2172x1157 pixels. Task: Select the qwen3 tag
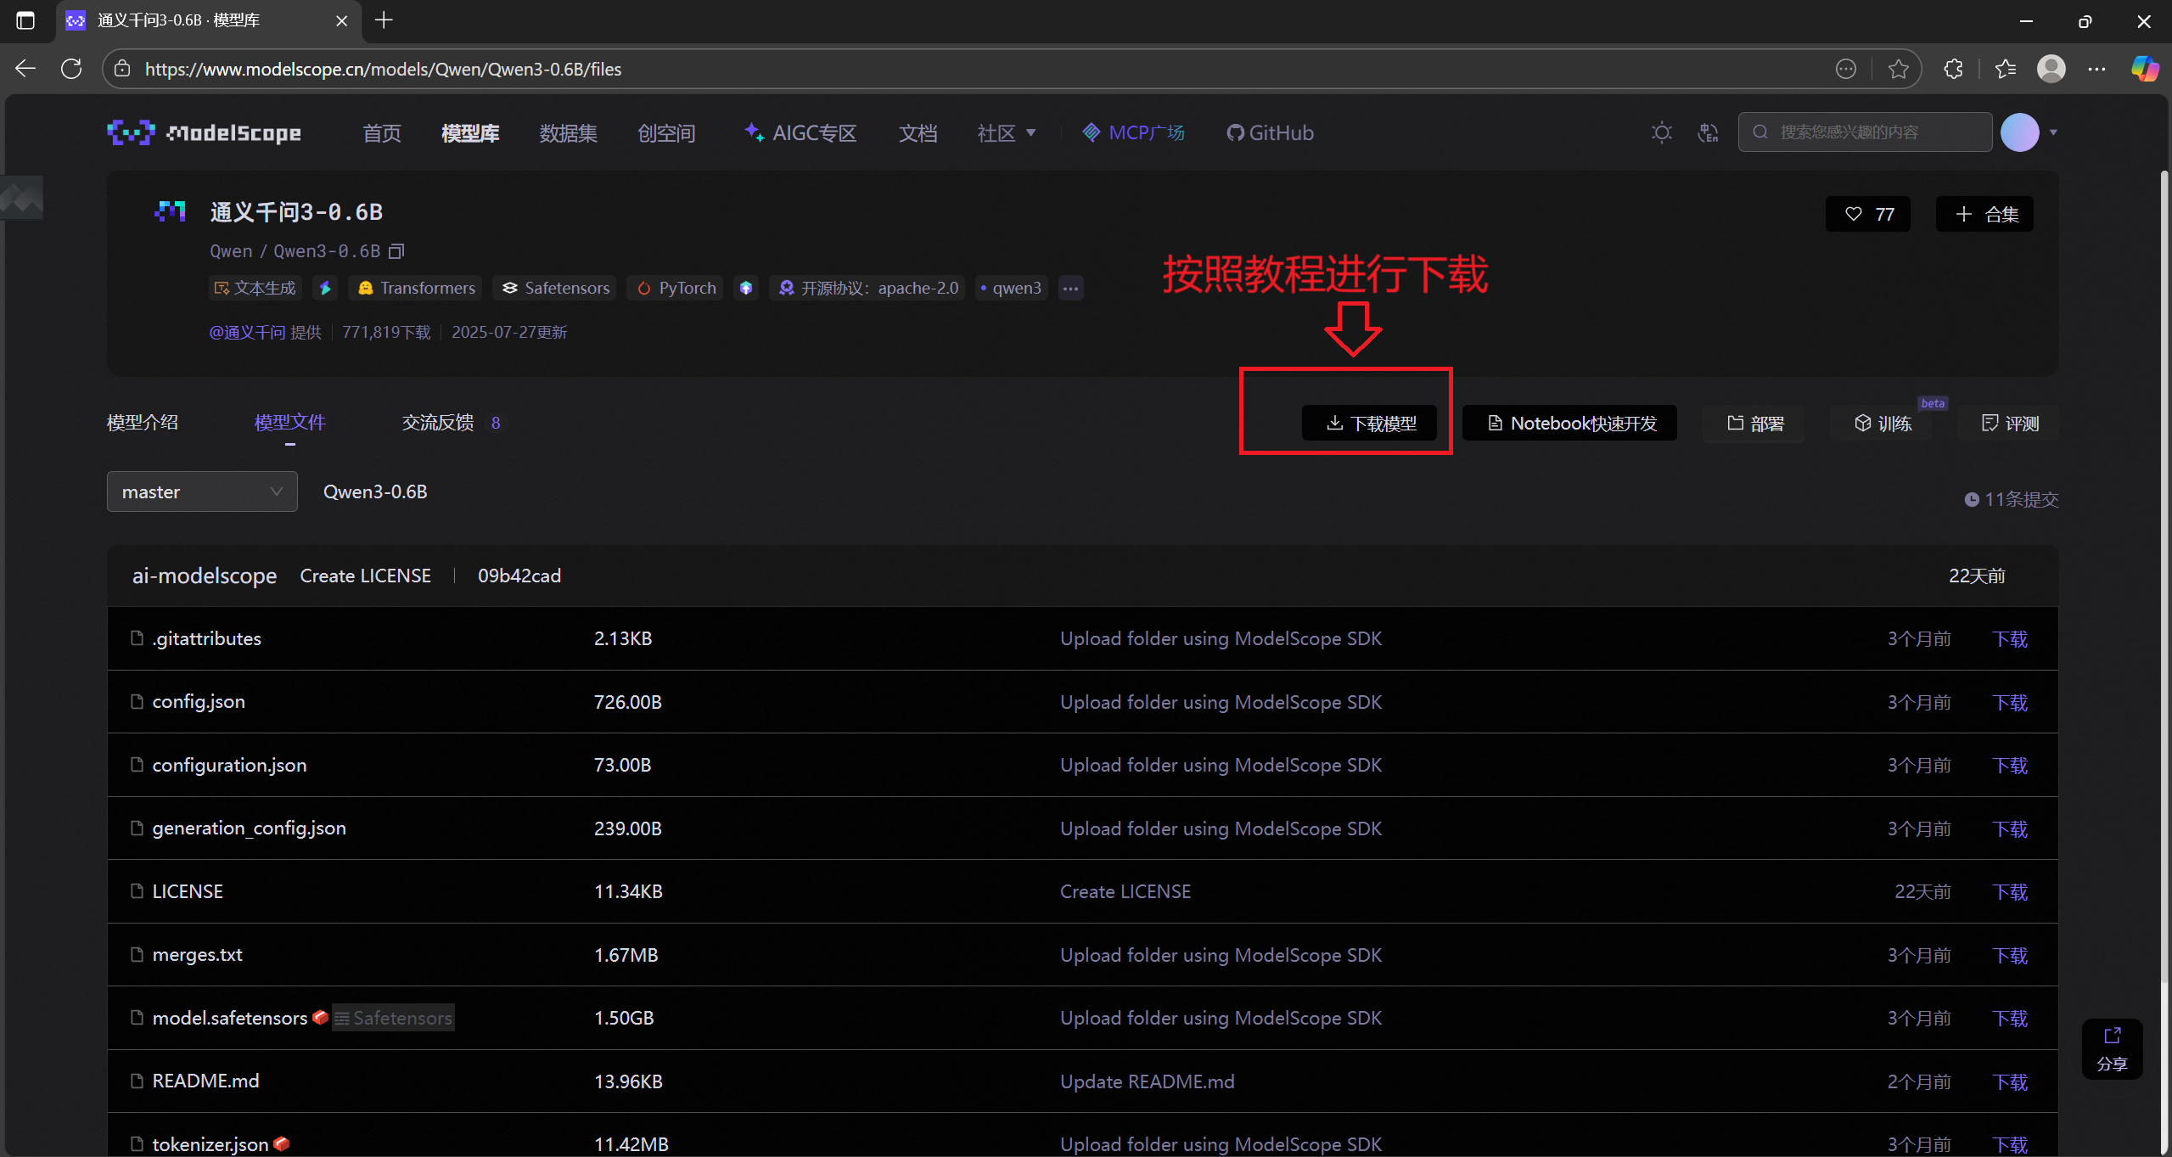click(x=1011, y=288)
